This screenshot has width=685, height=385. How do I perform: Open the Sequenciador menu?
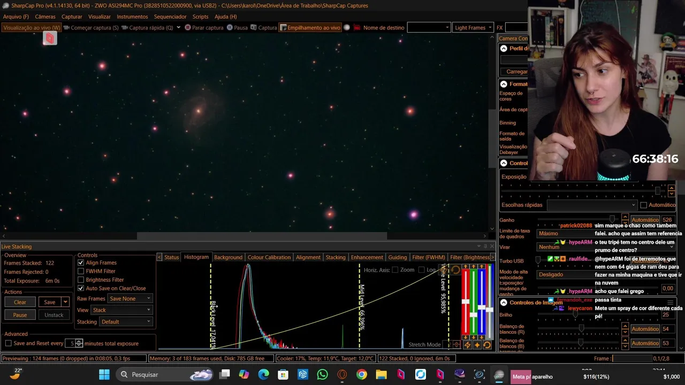click(170, 17)
